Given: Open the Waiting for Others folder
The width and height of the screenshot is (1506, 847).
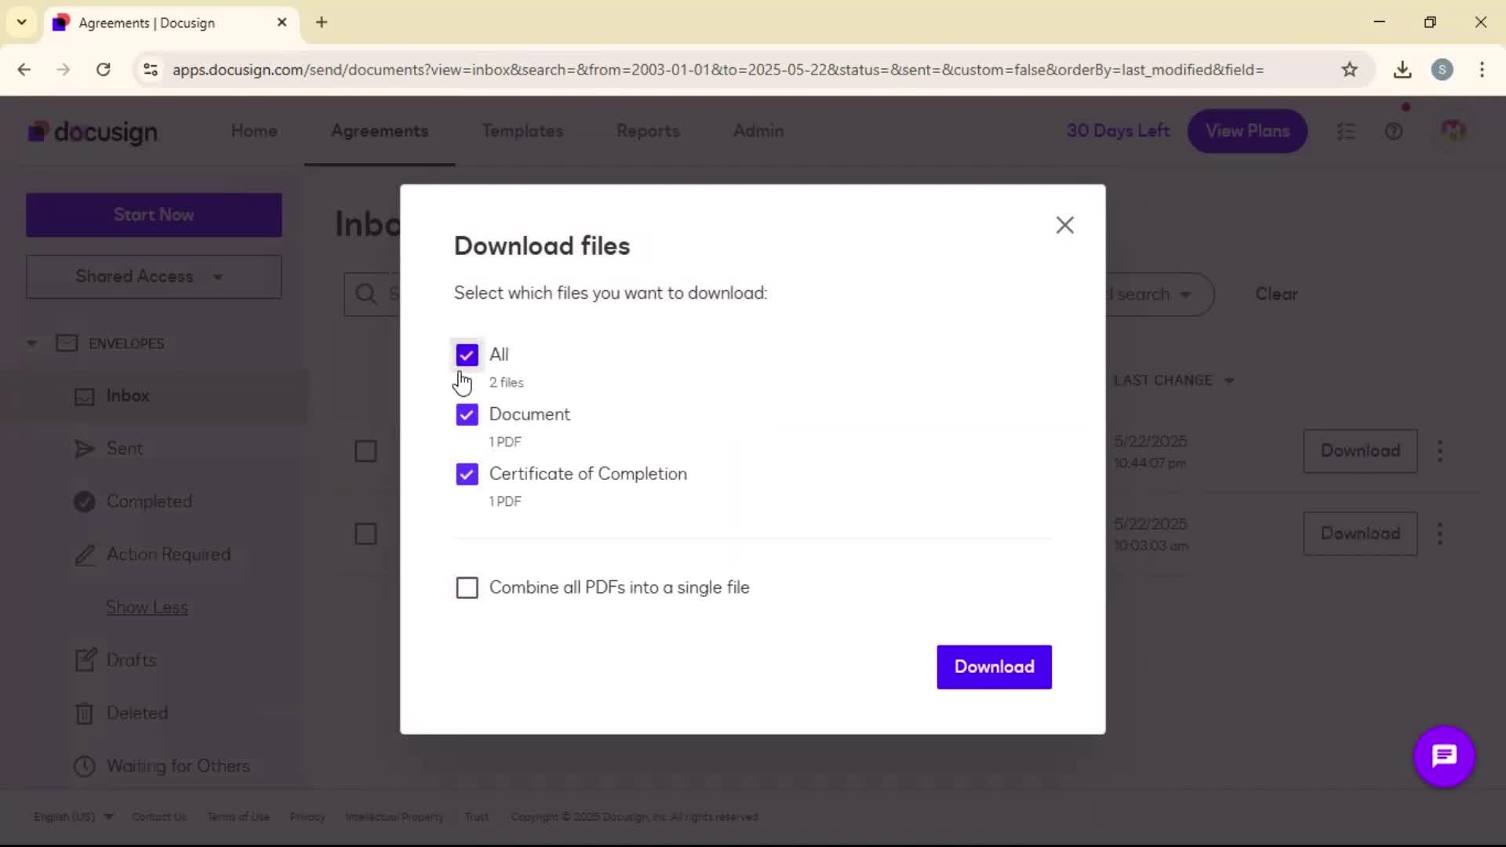Looking at the screenshot, I should point(178,766).
